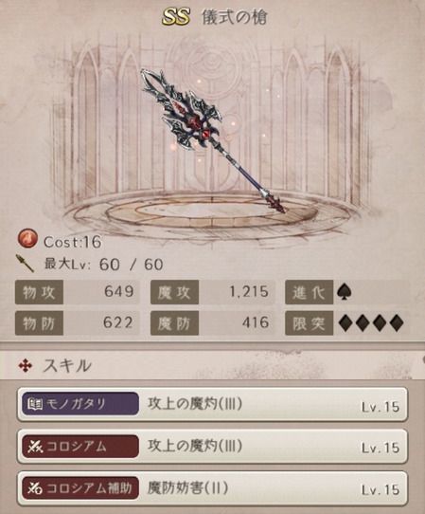Select the 魔防妨害(II) support skill row
The height and width of the screenshot is (514, 425).
[212, 488]
